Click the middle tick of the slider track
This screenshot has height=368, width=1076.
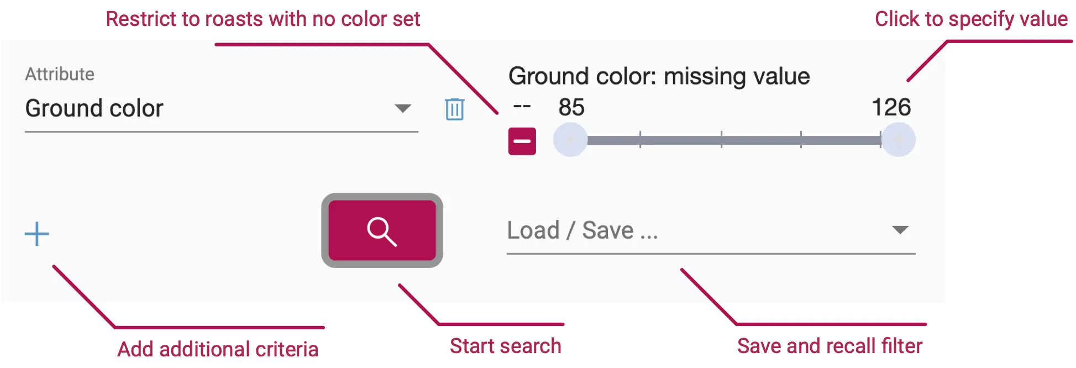[x=721, y=140]
